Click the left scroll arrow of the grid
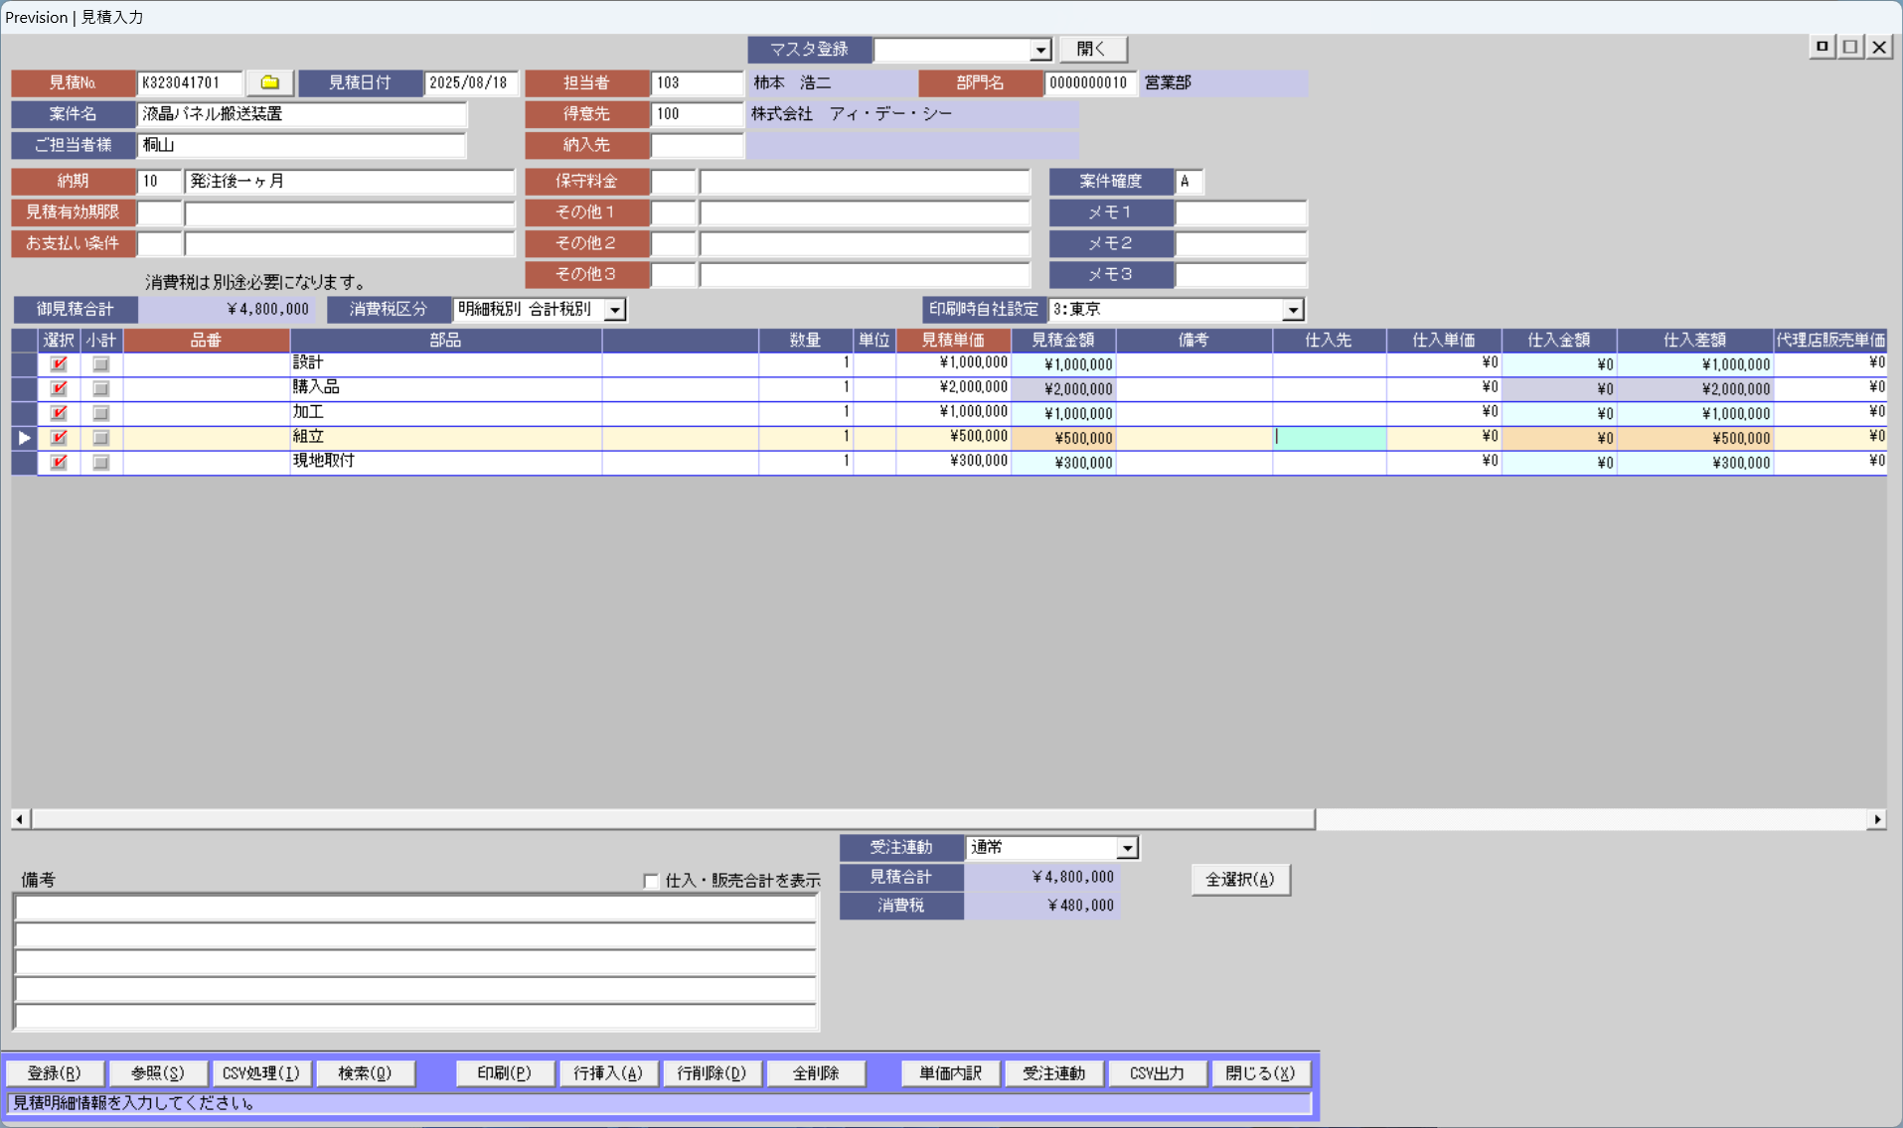Screen dimensions: 1903x1128 click(x=20, y=819)
